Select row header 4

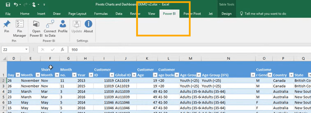[3, 92]
